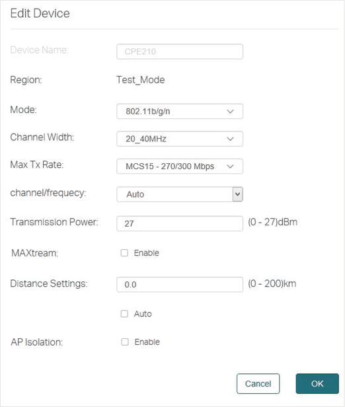
Task: Open the 20_40MHz Channel Width dropdown
Action: coord(180,139)
